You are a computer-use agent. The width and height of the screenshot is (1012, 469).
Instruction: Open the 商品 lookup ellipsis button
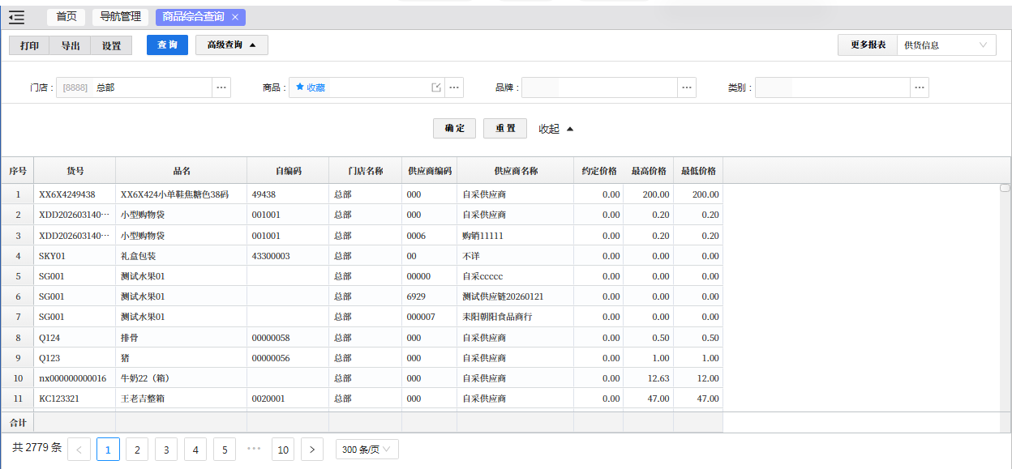tap(454, 87)
